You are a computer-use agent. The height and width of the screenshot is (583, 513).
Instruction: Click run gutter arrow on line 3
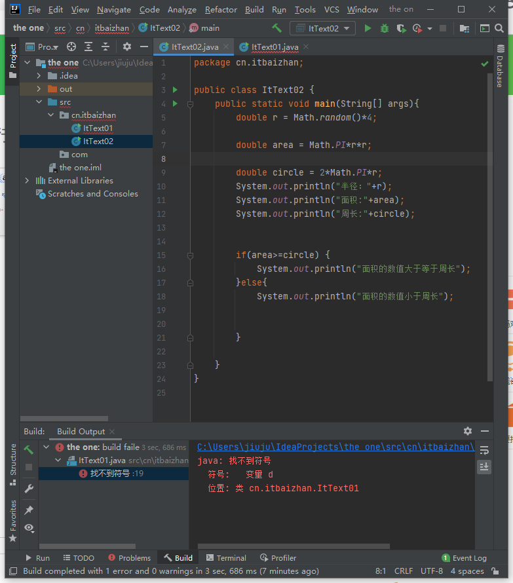pos(175,90)
